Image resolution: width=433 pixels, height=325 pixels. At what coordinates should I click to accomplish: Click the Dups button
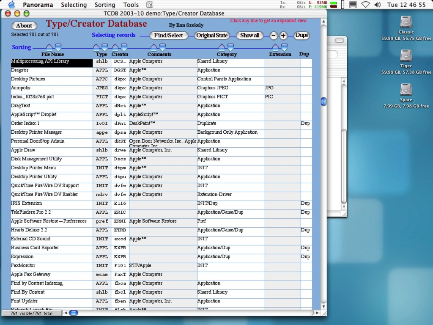[301, 36]
